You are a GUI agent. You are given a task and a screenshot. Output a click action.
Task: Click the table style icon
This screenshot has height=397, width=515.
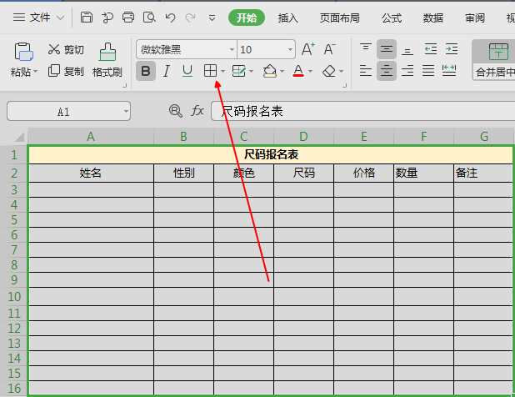[x=239, y=71]
